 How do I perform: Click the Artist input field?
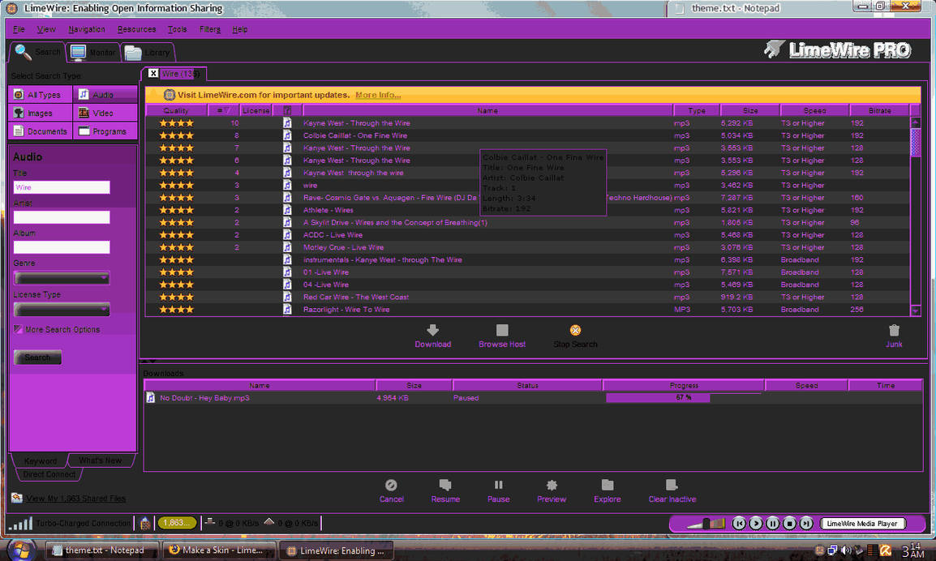pos(62,216)
